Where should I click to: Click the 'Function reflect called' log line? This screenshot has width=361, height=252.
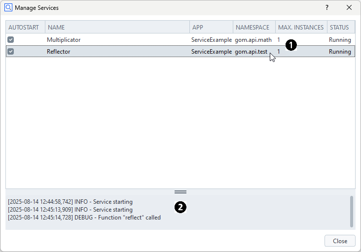pyautogui.click(x=84, y=218)
